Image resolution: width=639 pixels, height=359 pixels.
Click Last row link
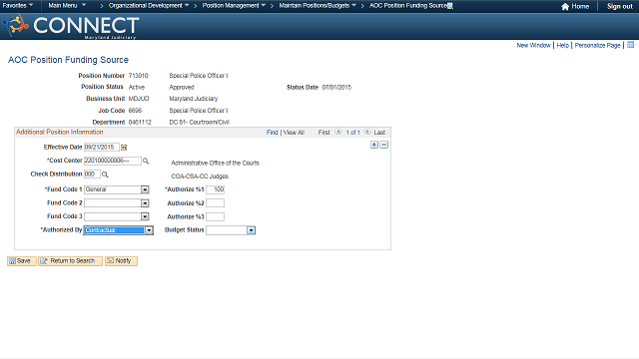click(x=379, y=133)
